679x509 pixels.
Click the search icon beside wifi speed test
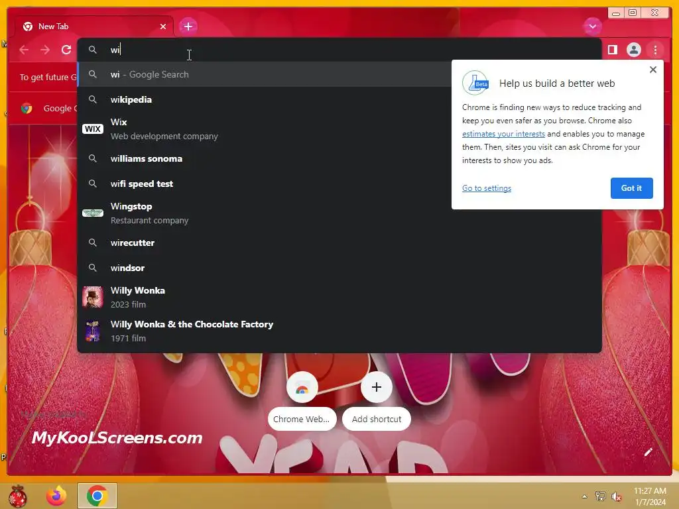(93, 184)
